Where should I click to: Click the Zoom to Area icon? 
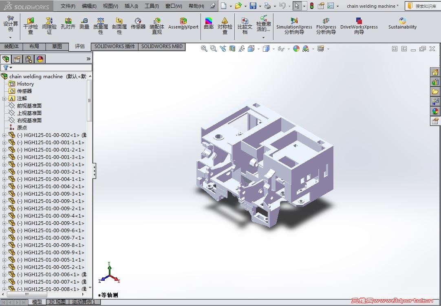[x=214, y=48]
